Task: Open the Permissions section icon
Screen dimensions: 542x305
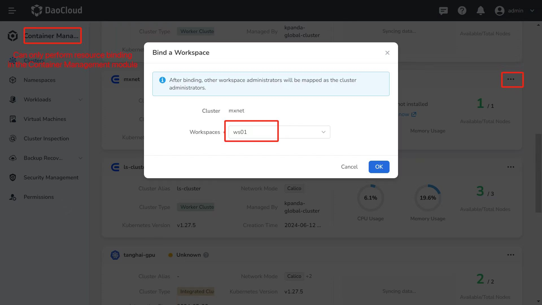Action: click(x=13, y=197)
